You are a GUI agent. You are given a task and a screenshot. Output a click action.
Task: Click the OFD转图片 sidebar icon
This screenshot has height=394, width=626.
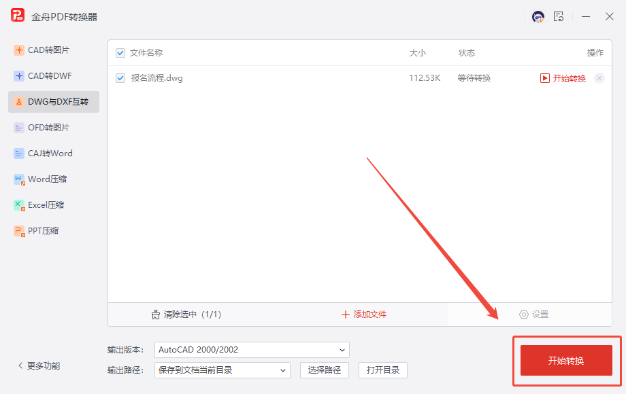(19, 128)
